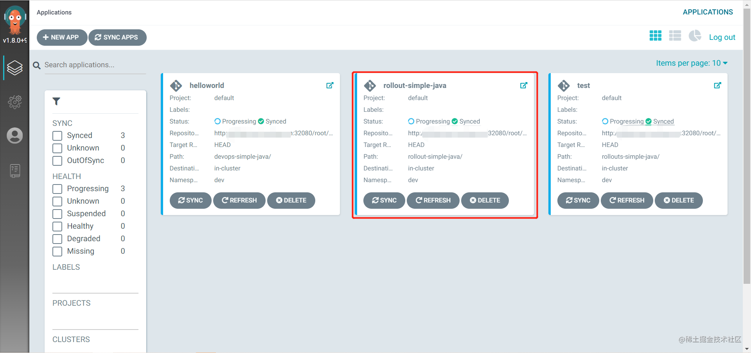Click the SYNC APPS button
This screenshot has height=353, width=751.
click(117, 38)
